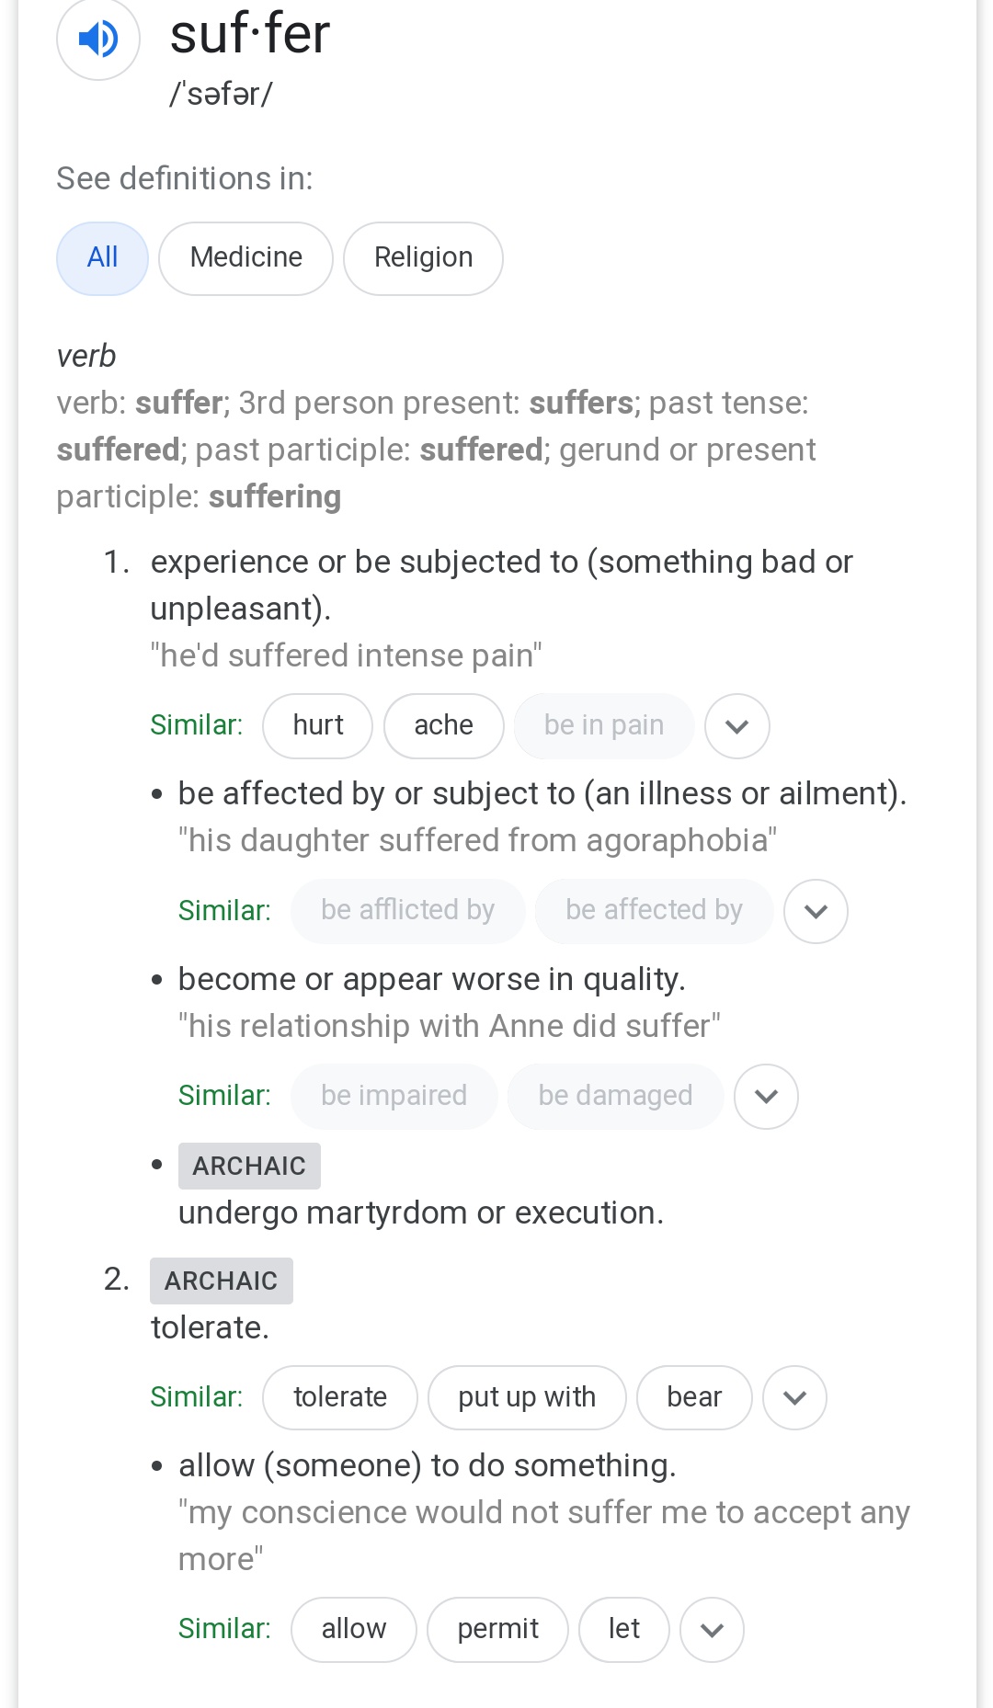Open the 'allow' synonym chip

[353, 1630]
